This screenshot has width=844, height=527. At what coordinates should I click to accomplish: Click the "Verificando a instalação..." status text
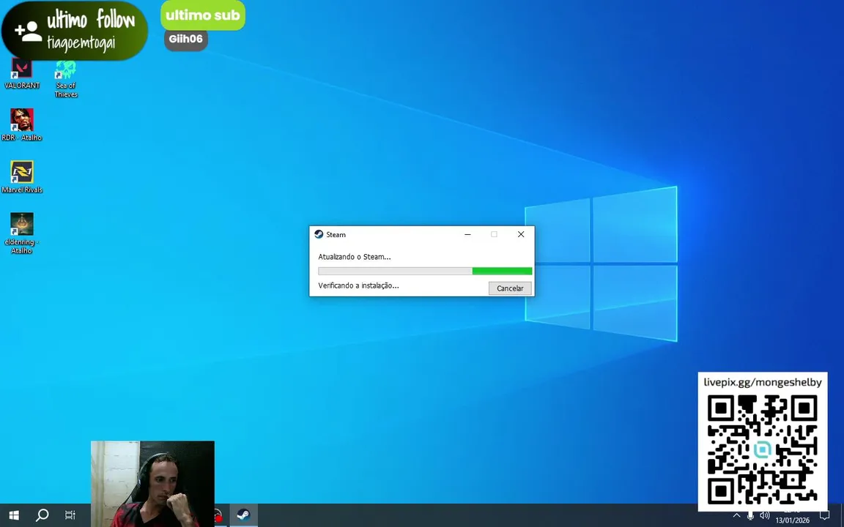[358, 285]
